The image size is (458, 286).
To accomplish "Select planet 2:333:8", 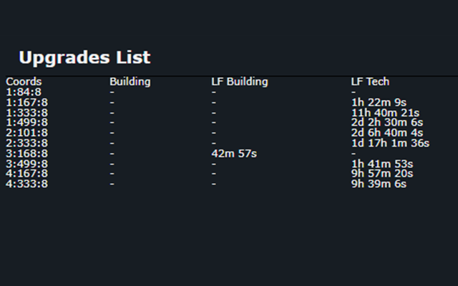I will (x=26, y=143).
